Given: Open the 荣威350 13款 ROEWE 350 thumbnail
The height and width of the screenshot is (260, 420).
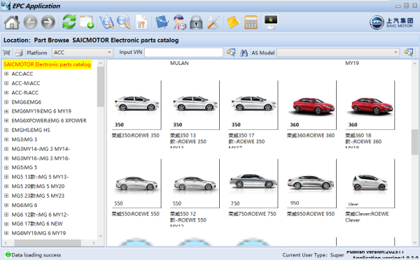Looking at the screenshot, I should click(195, 105).
